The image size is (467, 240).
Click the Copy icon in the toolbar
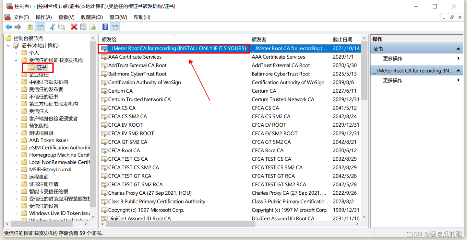click(62, 27)
